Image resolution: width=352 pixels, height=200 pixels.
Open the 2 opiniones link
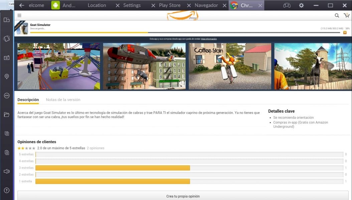coord(96,148)
